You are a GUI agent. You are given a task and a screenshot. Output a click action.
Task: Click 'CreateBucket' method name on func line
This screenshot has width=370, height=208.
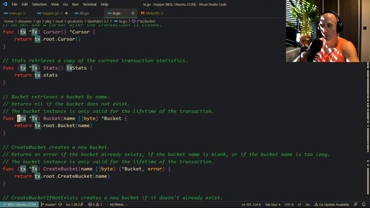coord(60,169)
